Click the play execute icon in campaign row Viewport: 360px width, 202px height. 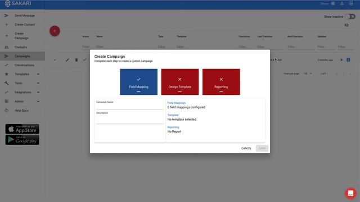click(341, 60)
